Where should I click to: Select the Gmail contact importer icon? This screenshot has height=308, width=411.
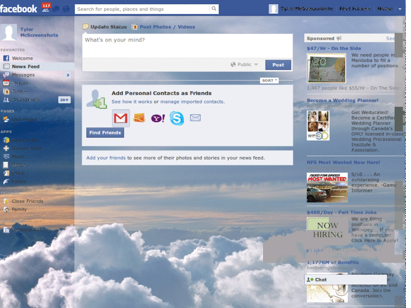[121, 118]
